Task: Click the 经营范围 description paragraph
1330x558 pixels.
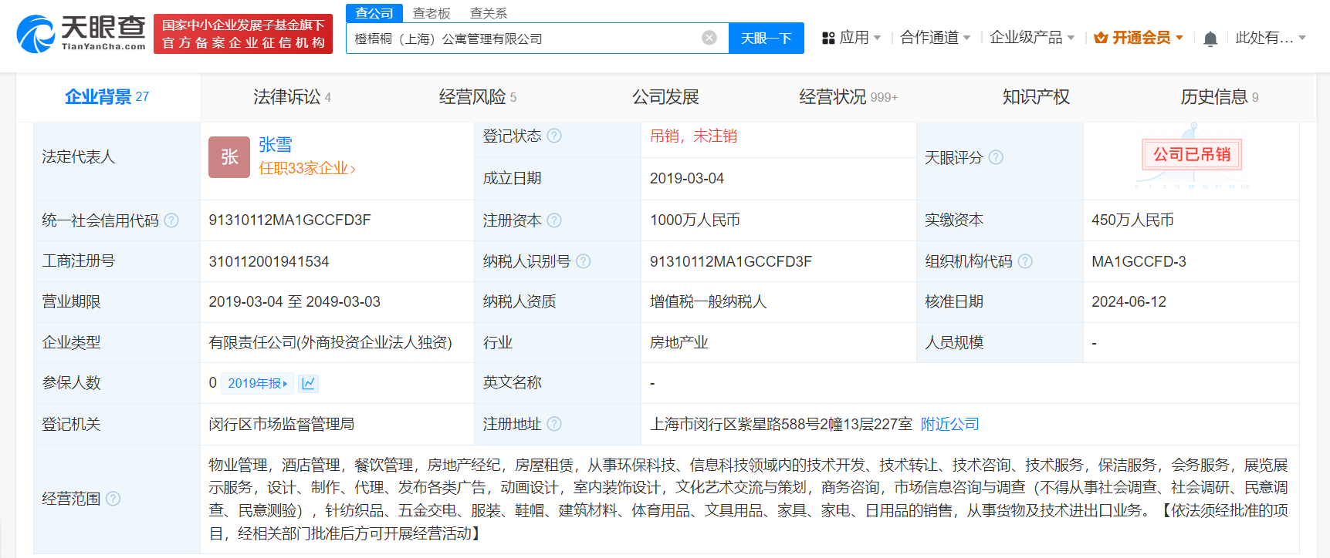Action: tap(748, 499)
